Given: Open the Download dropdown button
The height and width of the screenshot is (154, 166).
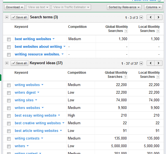Looking at the screenshot, I should (14, 7).
